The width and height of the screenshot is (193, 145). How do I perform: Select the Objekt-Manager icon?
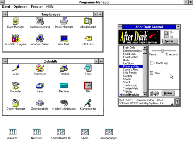pyautogui.click(x=16, y=103)
